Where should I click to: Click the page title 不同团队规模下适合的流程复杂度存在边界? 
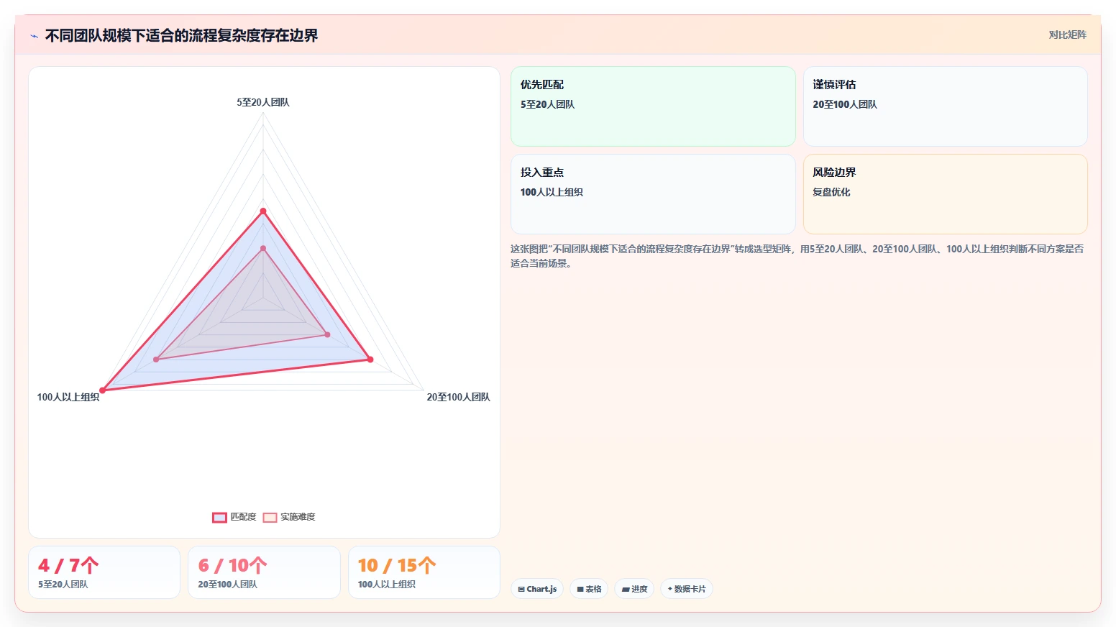pyautogui.click(x=181, y=35)
